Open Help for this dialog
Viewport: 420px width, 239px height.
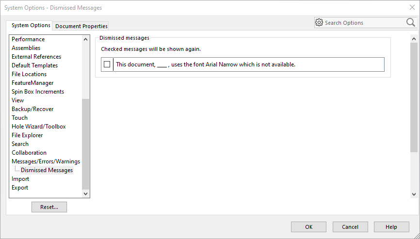click(x=391, y=227)
